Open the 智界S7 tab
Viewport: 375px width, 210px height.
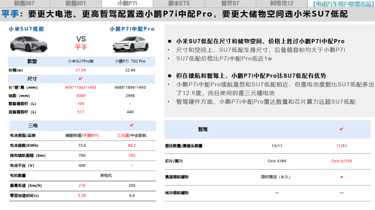click(230, 3)
